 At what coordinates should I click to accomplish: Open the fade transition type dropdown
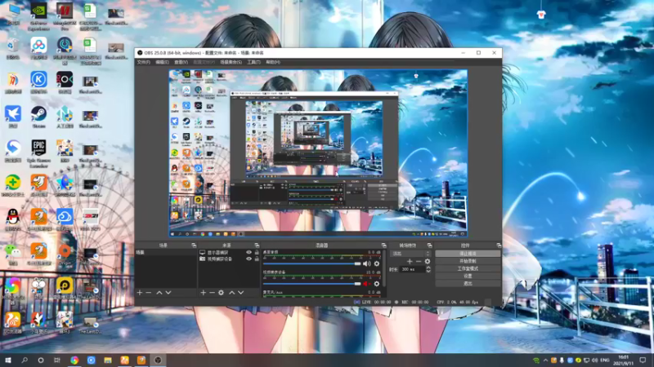[410, 254]
